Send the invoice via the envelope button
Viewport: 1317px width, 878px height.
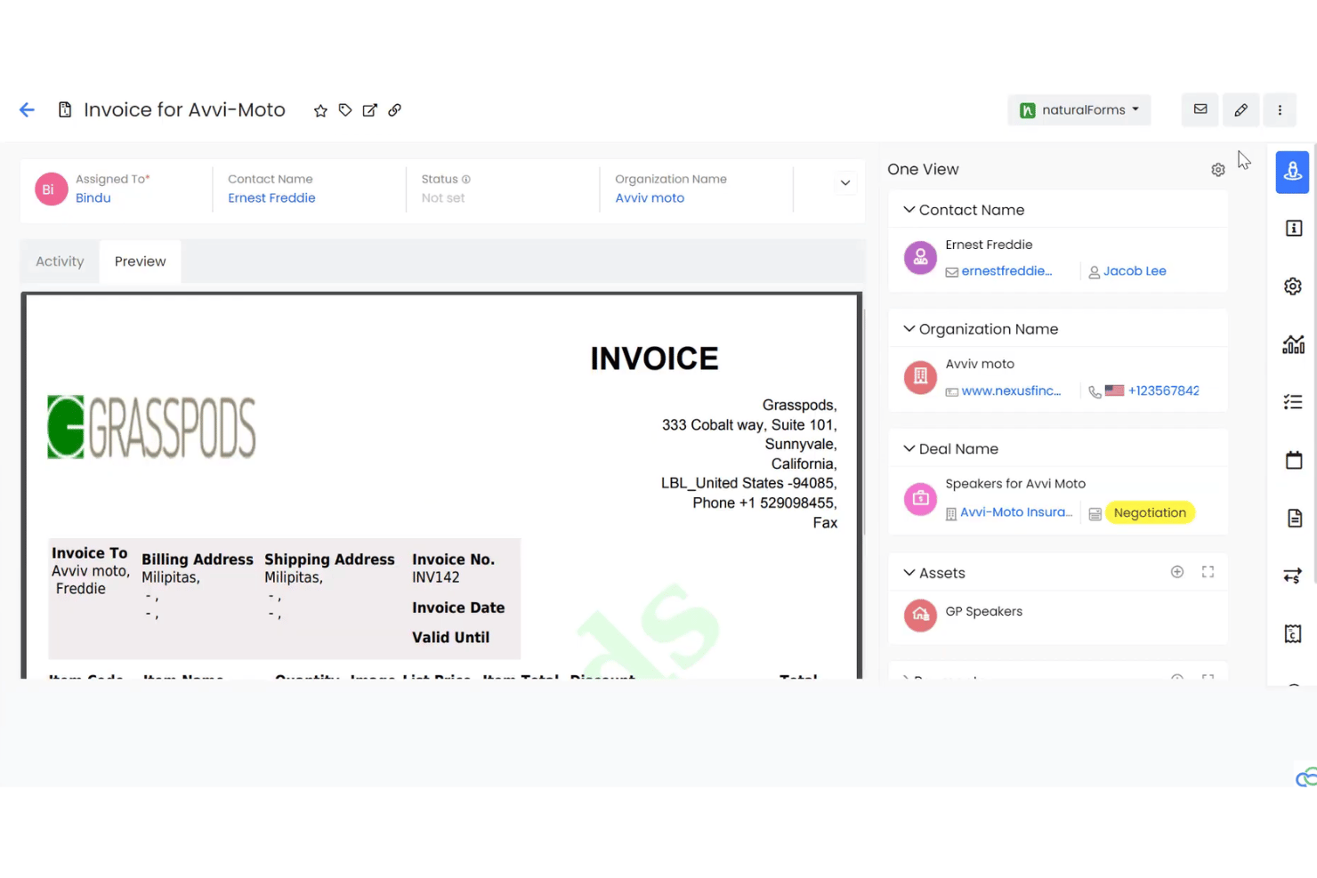[x=1200, y=109]
